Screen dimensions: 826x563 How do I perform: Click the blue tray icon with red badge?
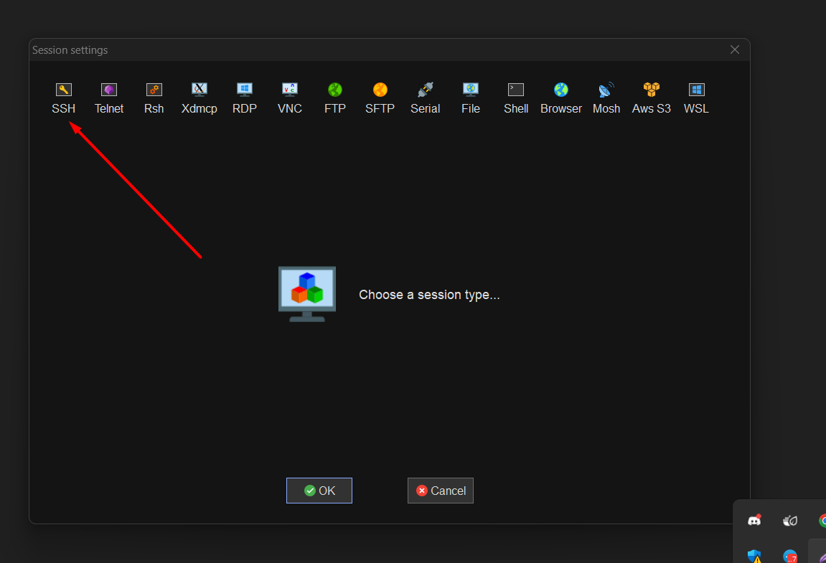coord(789,556)
